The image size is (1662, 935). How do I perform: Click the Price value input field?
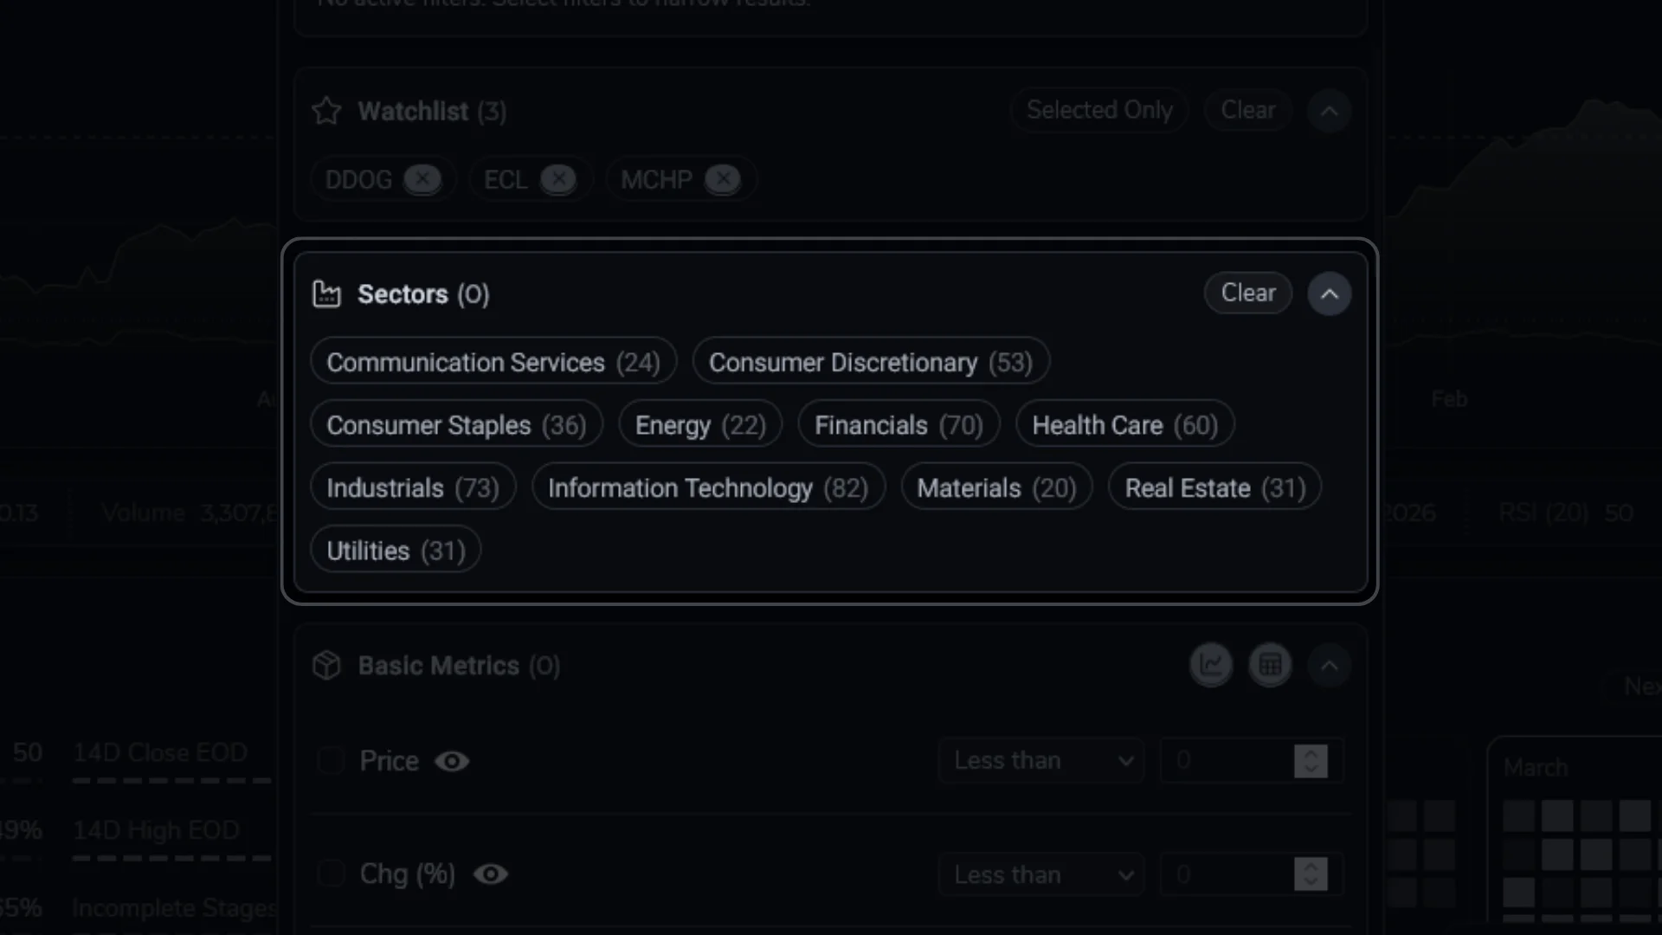(1229, 760)
